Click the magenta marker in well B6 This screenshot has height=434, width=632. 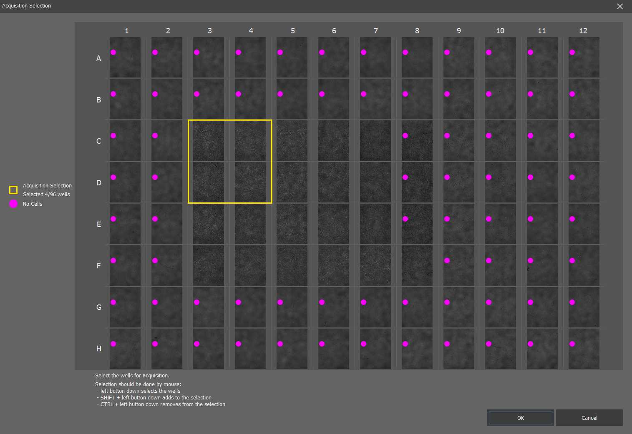(322, 94)
